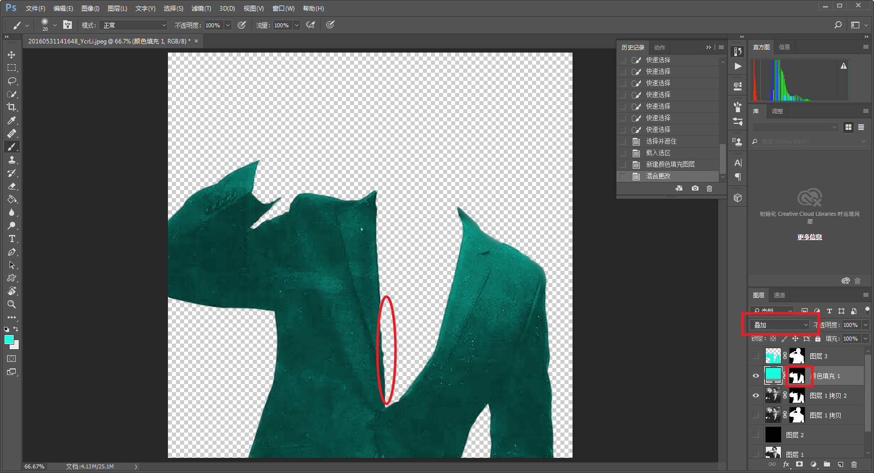The width and height of the screenshot is (874, 473).
Task: Open brush 不透明度 dropdown arrow
Action: 228,25
